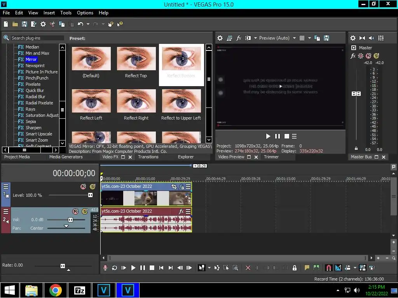The image size is (398, 298).
Task: Open Event Pan/Crop on video event
Action: pos(174,187)
